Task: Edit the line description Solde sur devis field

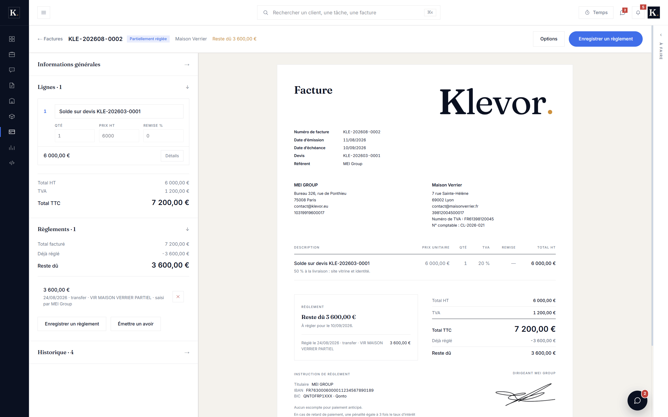Action: point(119,111)
